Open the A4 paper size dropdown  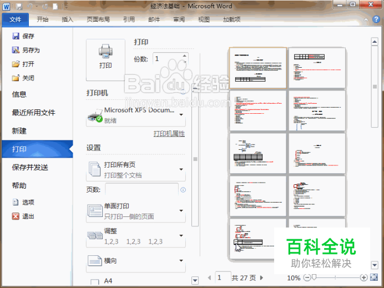coord(135,281)
